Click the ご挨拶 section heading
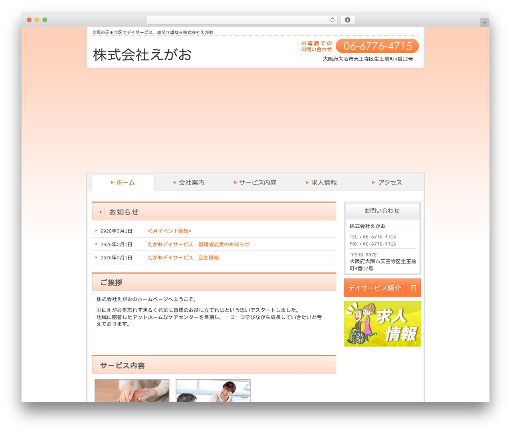Image resolution: width=511 pixels, height=433 pixels. pos(214,282)
